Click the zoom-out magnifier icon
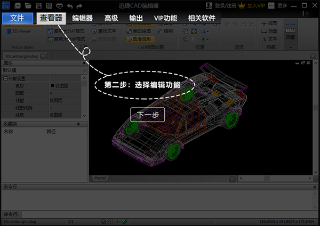Viewport: 320px width, 226px height. pyautogui.click(x=203, y=31)
